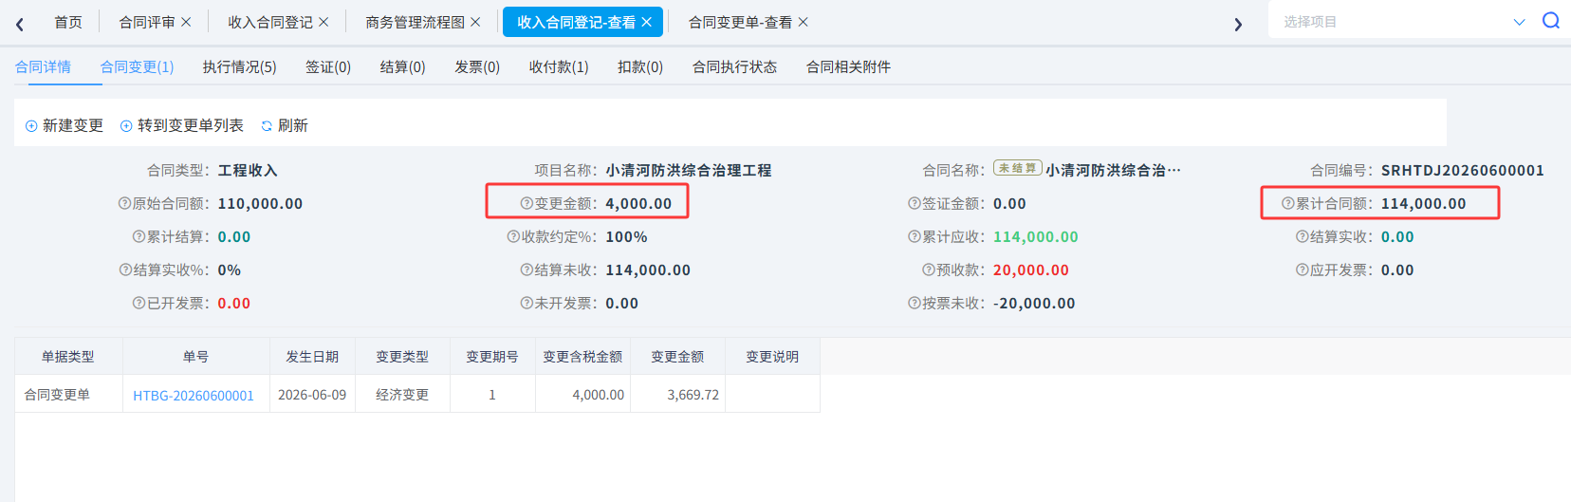Click the 变更含税金额 column header
Screen dimensions: 1571x502
[582, 357]
